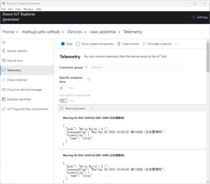Click the Device identity icon
The width and height of the screenshot is (210, 184).
4,51
